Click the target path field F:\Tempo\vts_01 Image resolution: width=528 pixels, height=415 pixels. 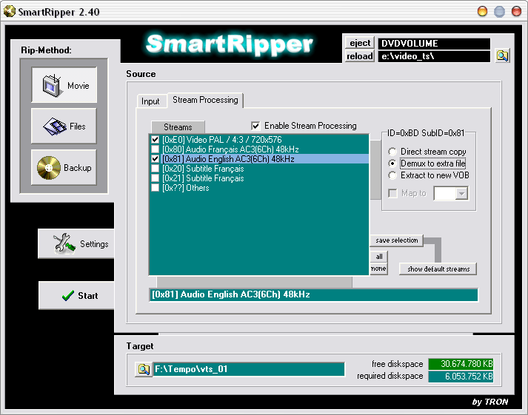point(248,369)
